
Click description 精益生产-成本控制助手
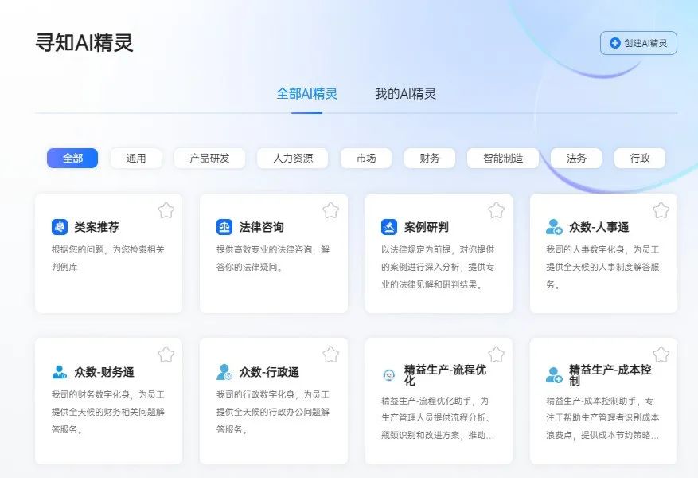click(x=602, y=418)
